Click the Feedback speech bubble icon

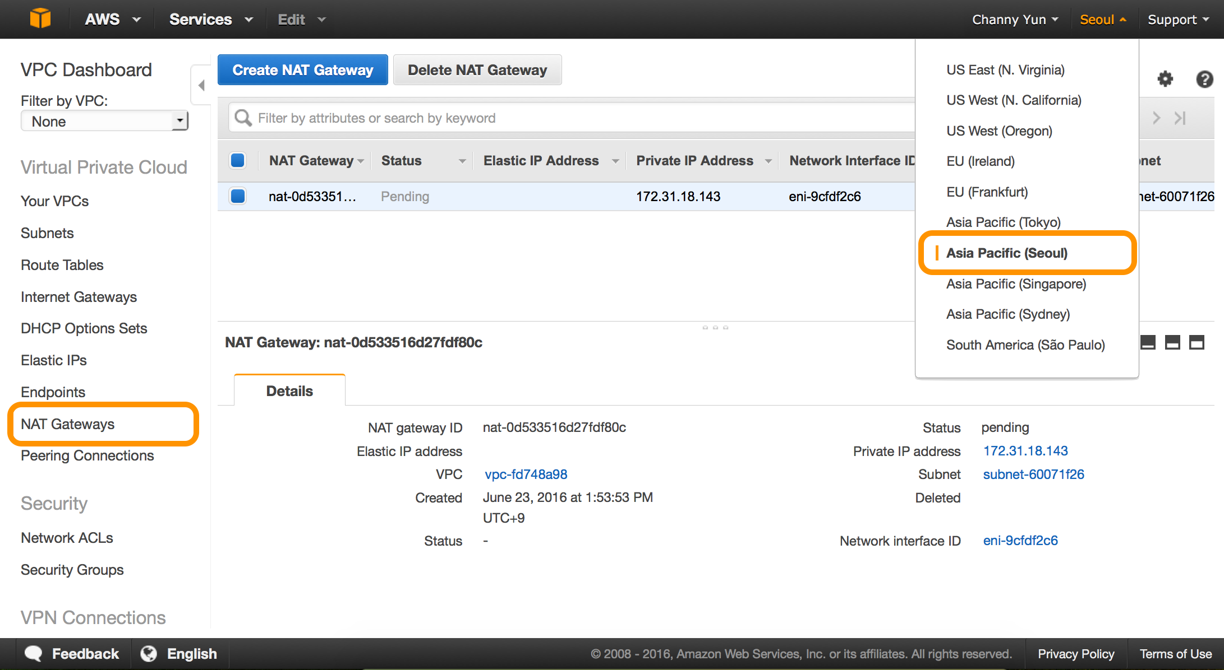(34, 653)
